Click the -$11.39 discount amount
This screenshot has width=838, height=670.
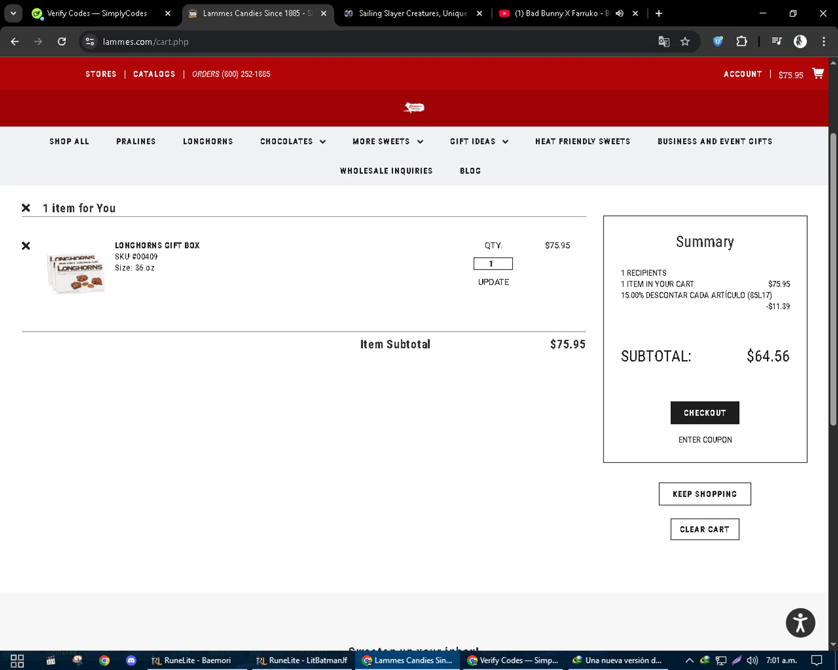(778, 307)
